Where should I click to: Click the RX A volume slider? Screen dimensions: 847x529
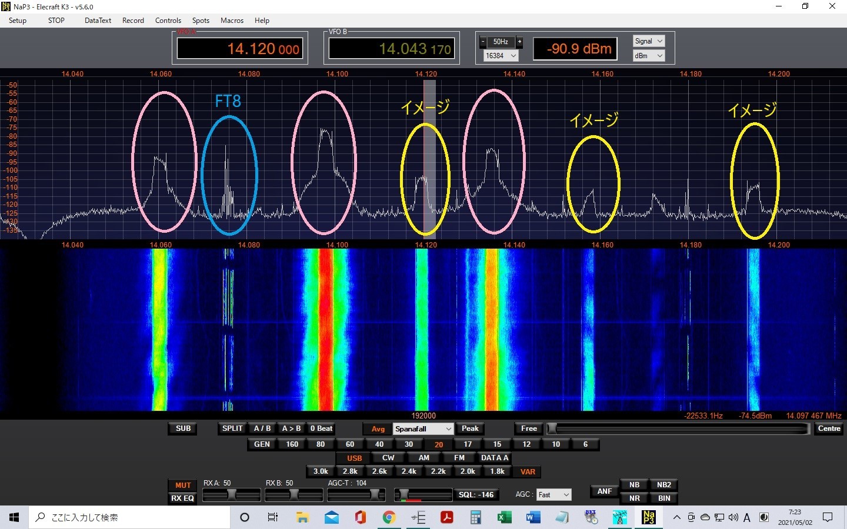tap(232, 494)
